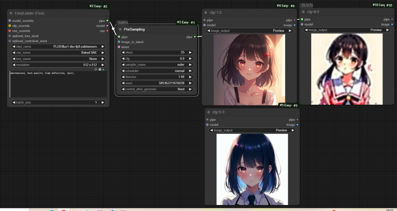Click the red vae output port on EasyLoader
This screenshot has height=211, width=397.
point(107,31)
